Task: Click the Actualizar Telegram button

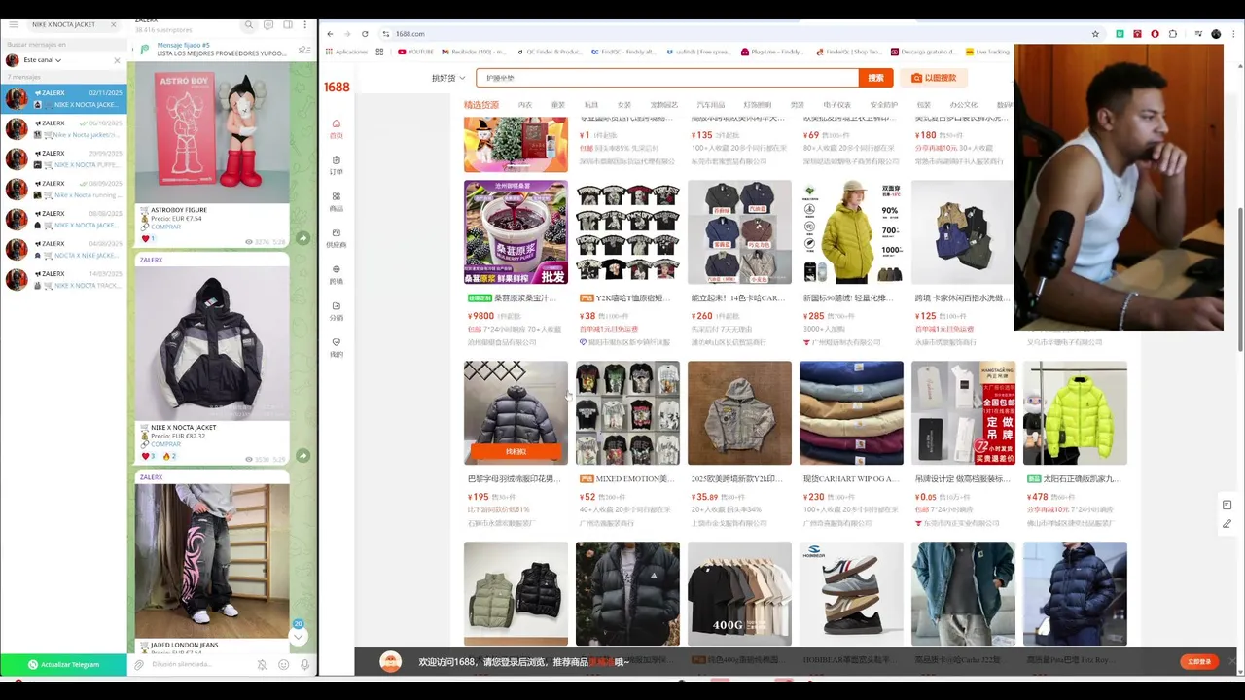Action: point(63,664)
